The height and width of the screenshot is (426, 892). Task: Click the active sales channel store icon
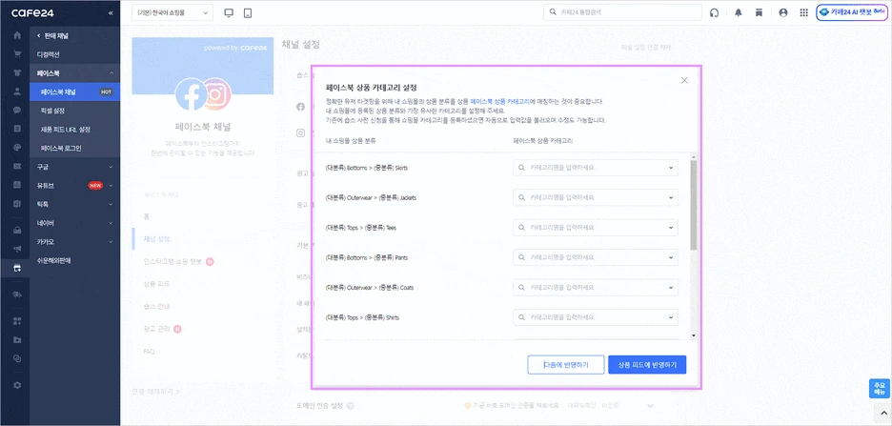pyautogui.click(x=17, y=269)
